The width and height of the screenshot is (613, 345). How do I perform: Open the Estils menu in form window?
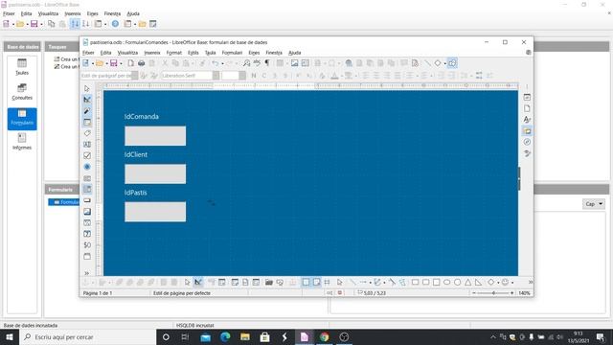click(x=193, y=53)
